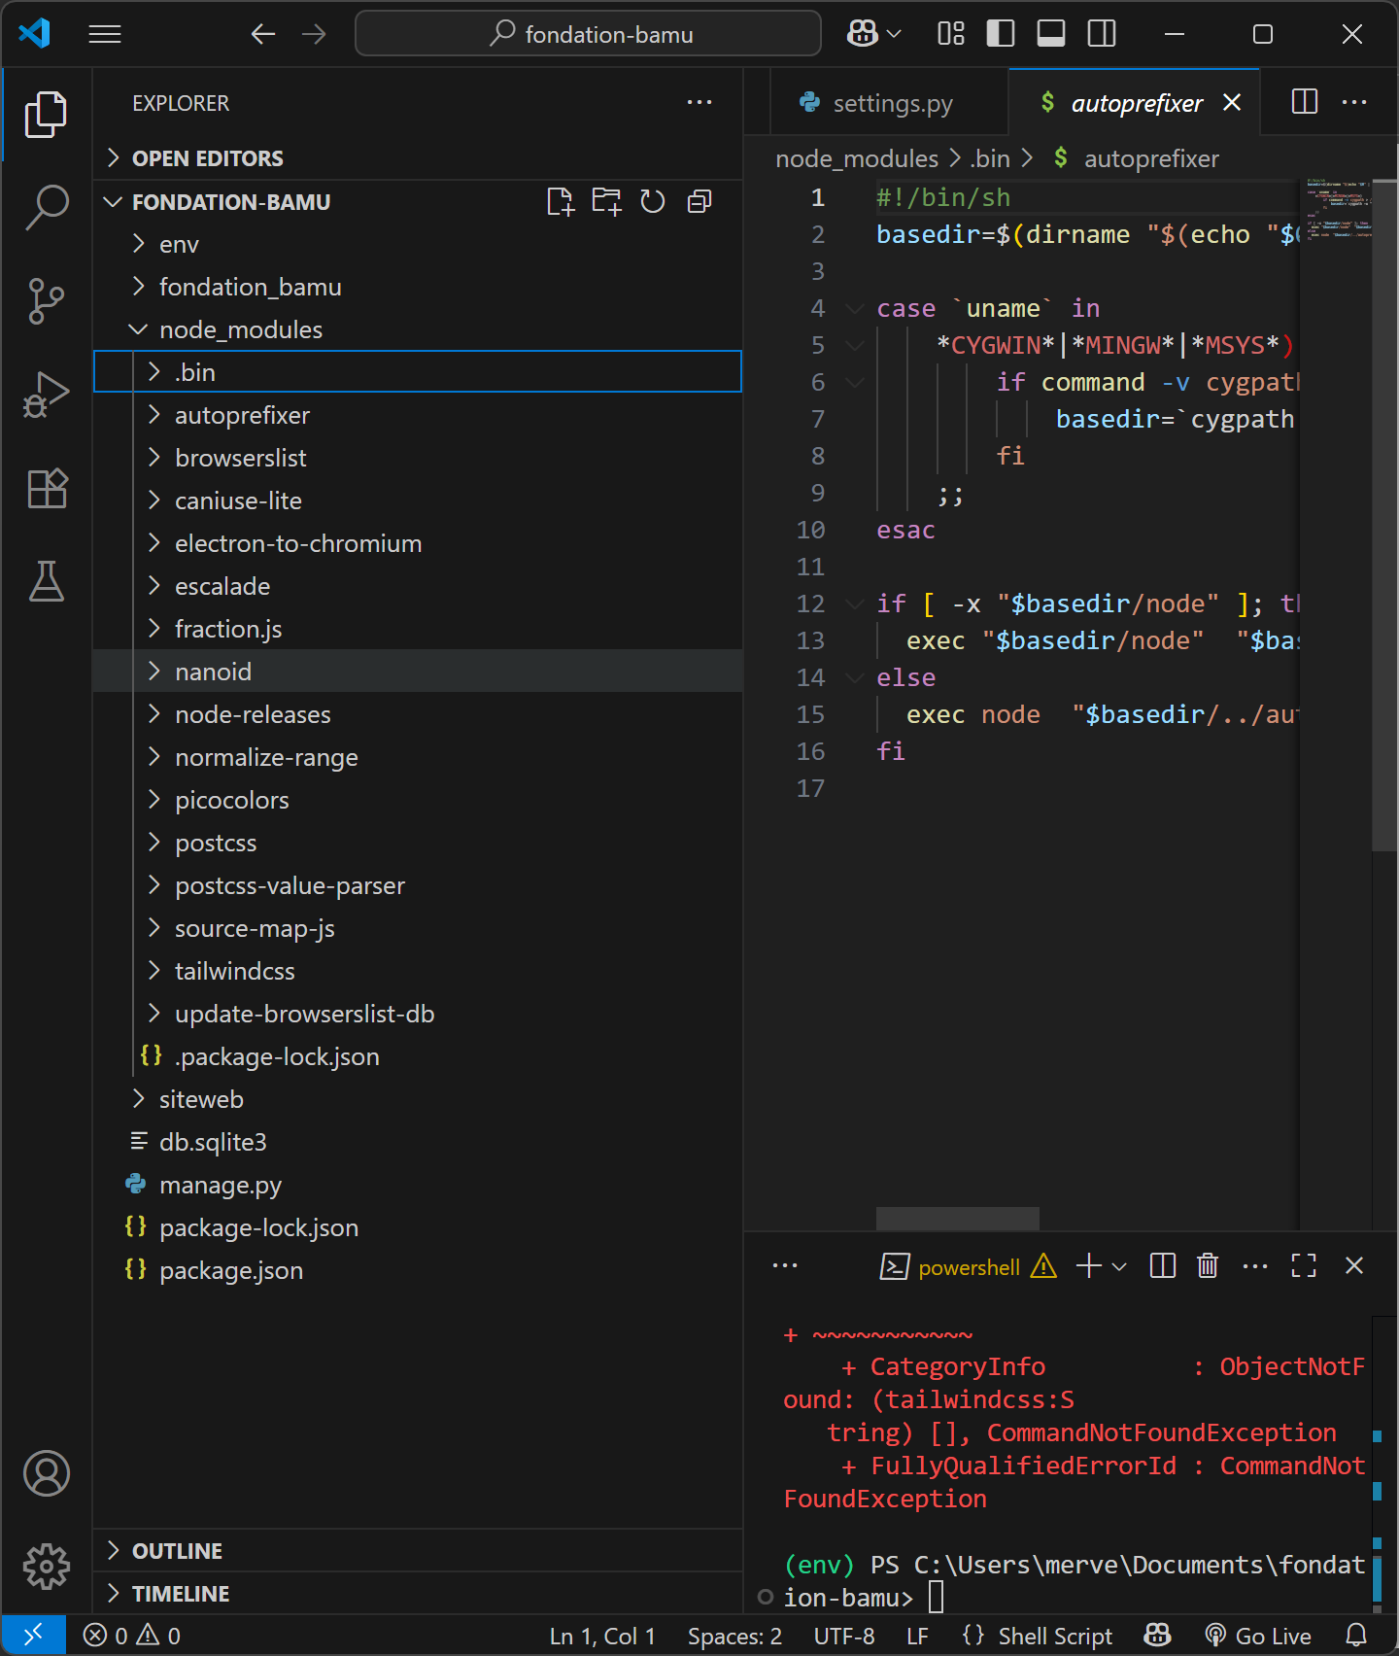This screenshot has height=1656, width=1399.
Task: Expand the tailwindcss folder
Action: pos(418,971)
